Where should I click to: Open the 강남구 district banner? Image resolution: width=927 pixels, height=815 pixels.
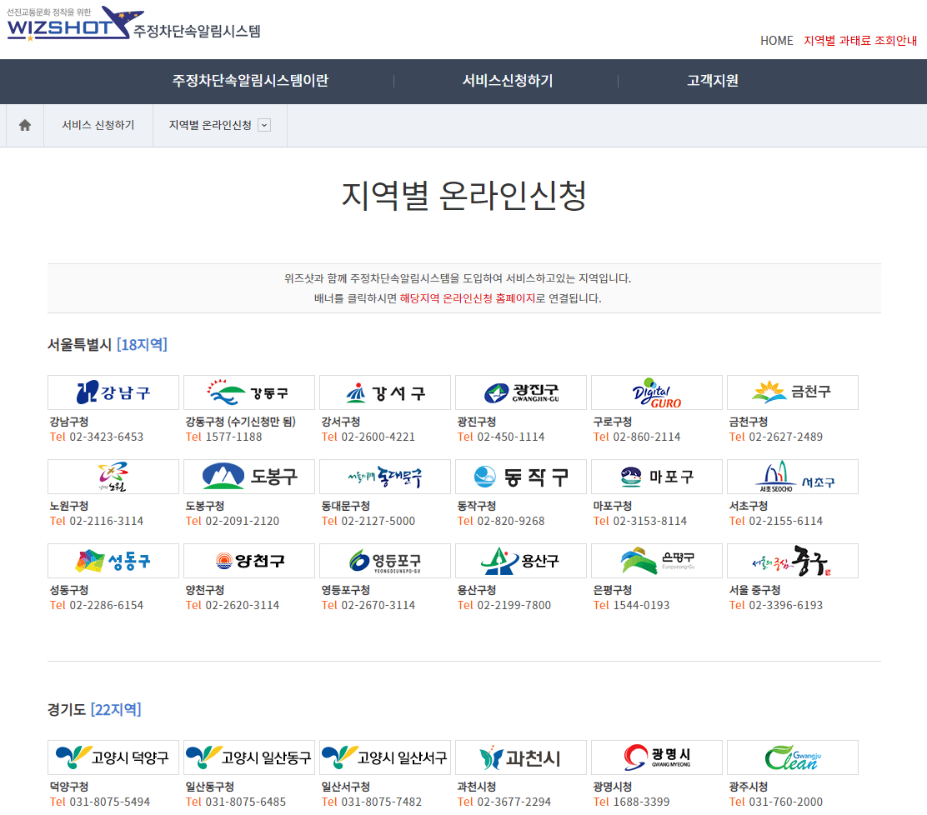[x=113, y=392]
